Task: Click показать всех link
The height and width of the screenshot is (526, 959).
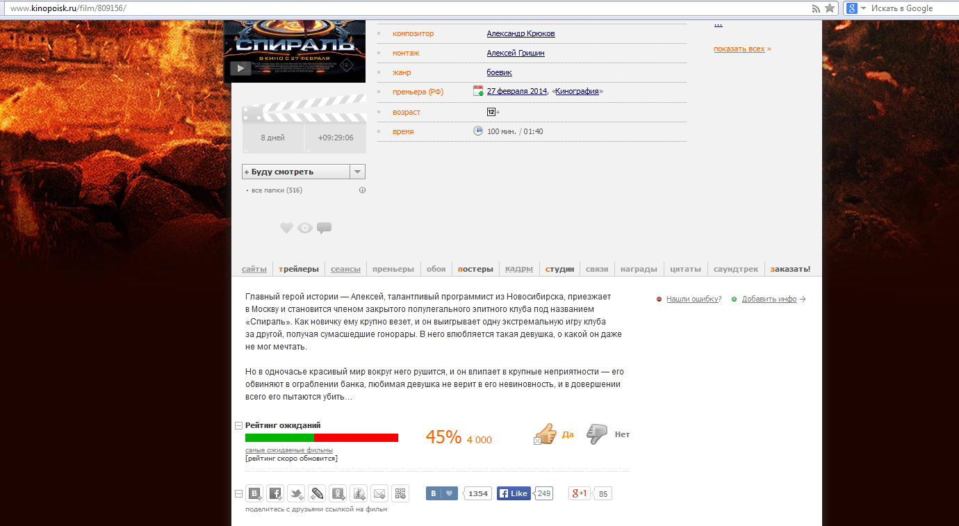Action: point(739,49)
